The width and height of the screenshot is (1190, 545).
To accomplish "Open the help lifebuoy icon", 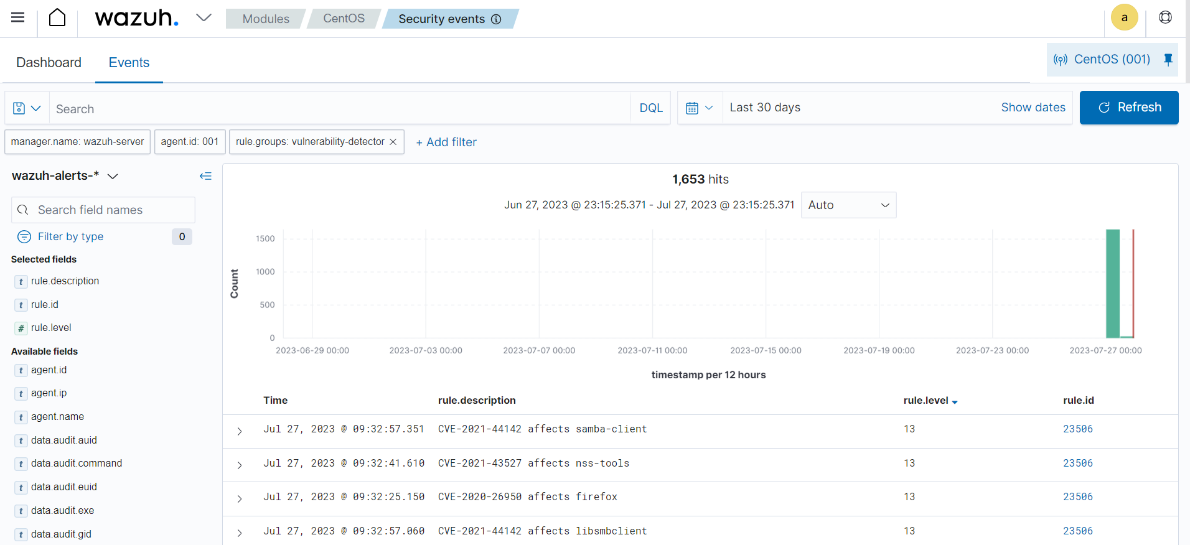I will point(1165,17).
